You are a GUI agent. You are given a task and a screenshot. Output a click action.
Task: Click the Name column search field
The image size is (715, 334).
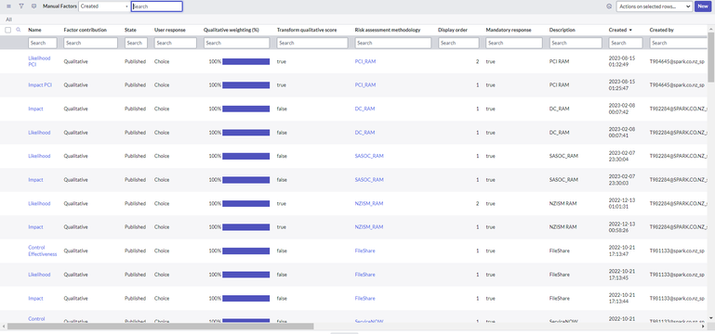click(x=43, y=43)
